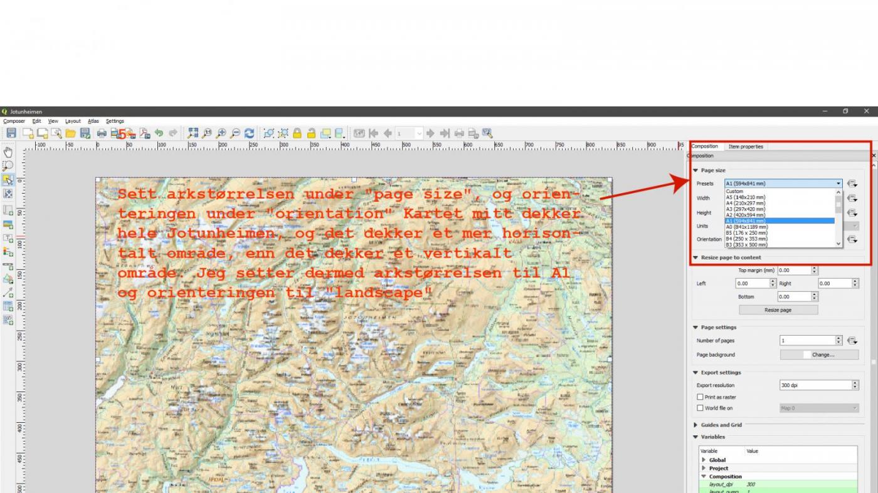Open the Layout menu
This screenshot has height=493, width=878.
click(73, 121)
